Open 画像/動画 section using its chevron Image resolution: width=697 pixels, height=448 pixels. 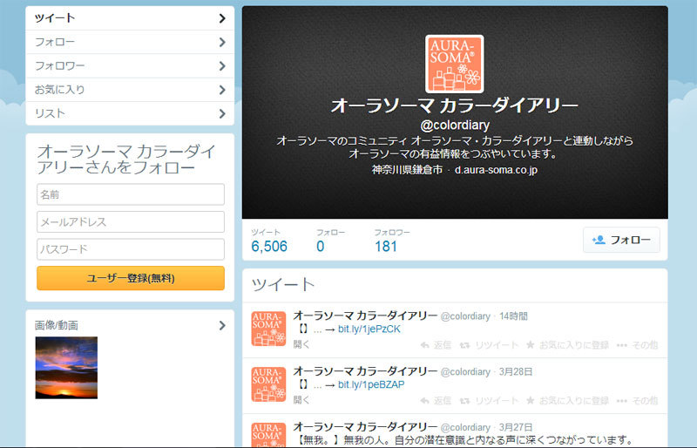pos(222,326)
